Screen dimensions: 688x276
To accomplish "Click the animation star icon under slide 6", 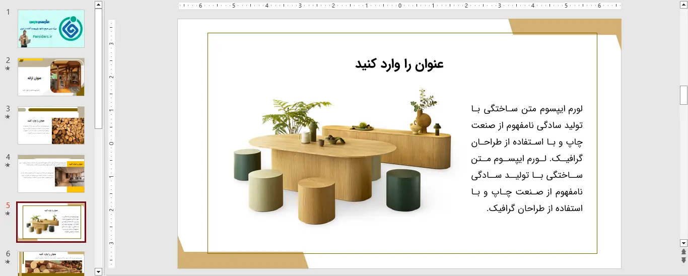I will pyautogui.click(x=8, y=262).
